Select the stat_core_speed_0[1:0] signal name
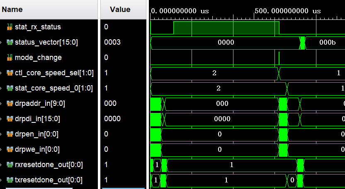 tap(54, 88)
